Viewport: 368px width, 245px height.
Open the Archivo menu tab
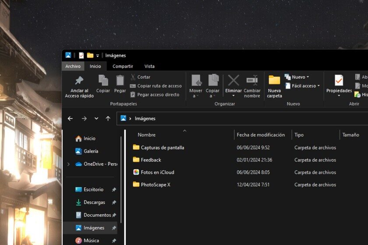tap(73, 66)
